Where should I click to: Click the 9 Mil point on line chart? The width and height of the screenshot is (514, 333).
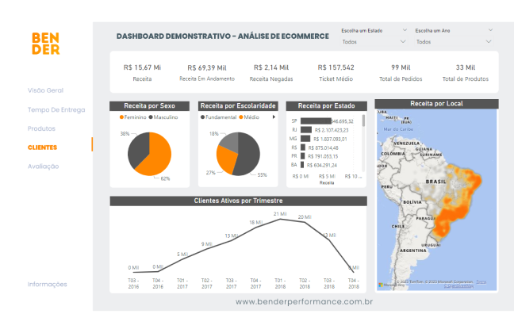(207, 249)
